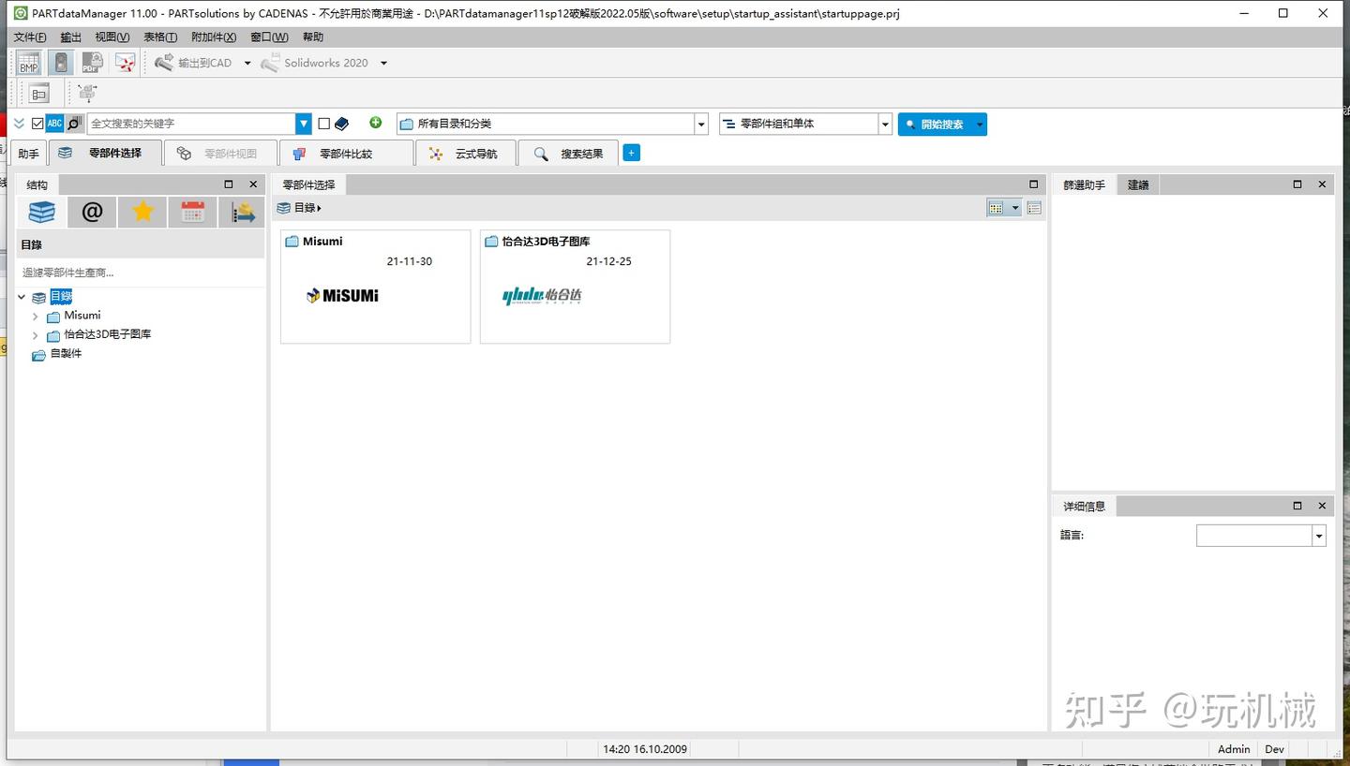The width and height of the screenshot is (1350, 766).
Task: Switch to the 零部件视图 tab
Action: pos(220,154)
